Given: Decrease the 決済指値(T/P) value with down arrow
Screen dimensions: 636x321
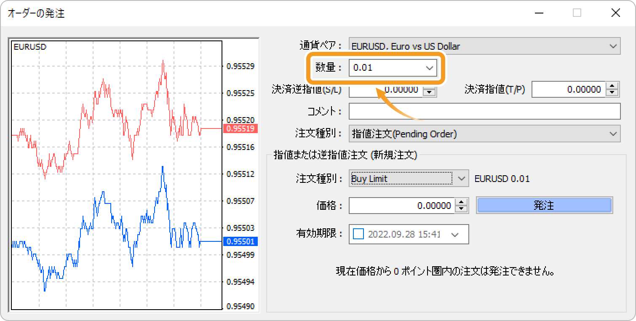Looking at the screenshot, I should coord(612,93).
